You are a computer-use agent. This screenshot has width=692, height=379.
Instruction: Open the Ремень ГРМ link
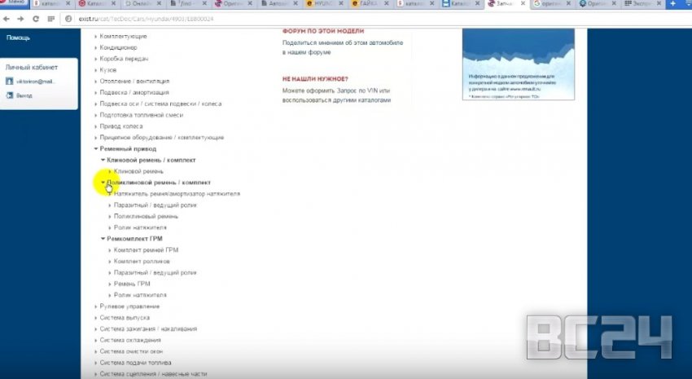[x=132, y=284]
